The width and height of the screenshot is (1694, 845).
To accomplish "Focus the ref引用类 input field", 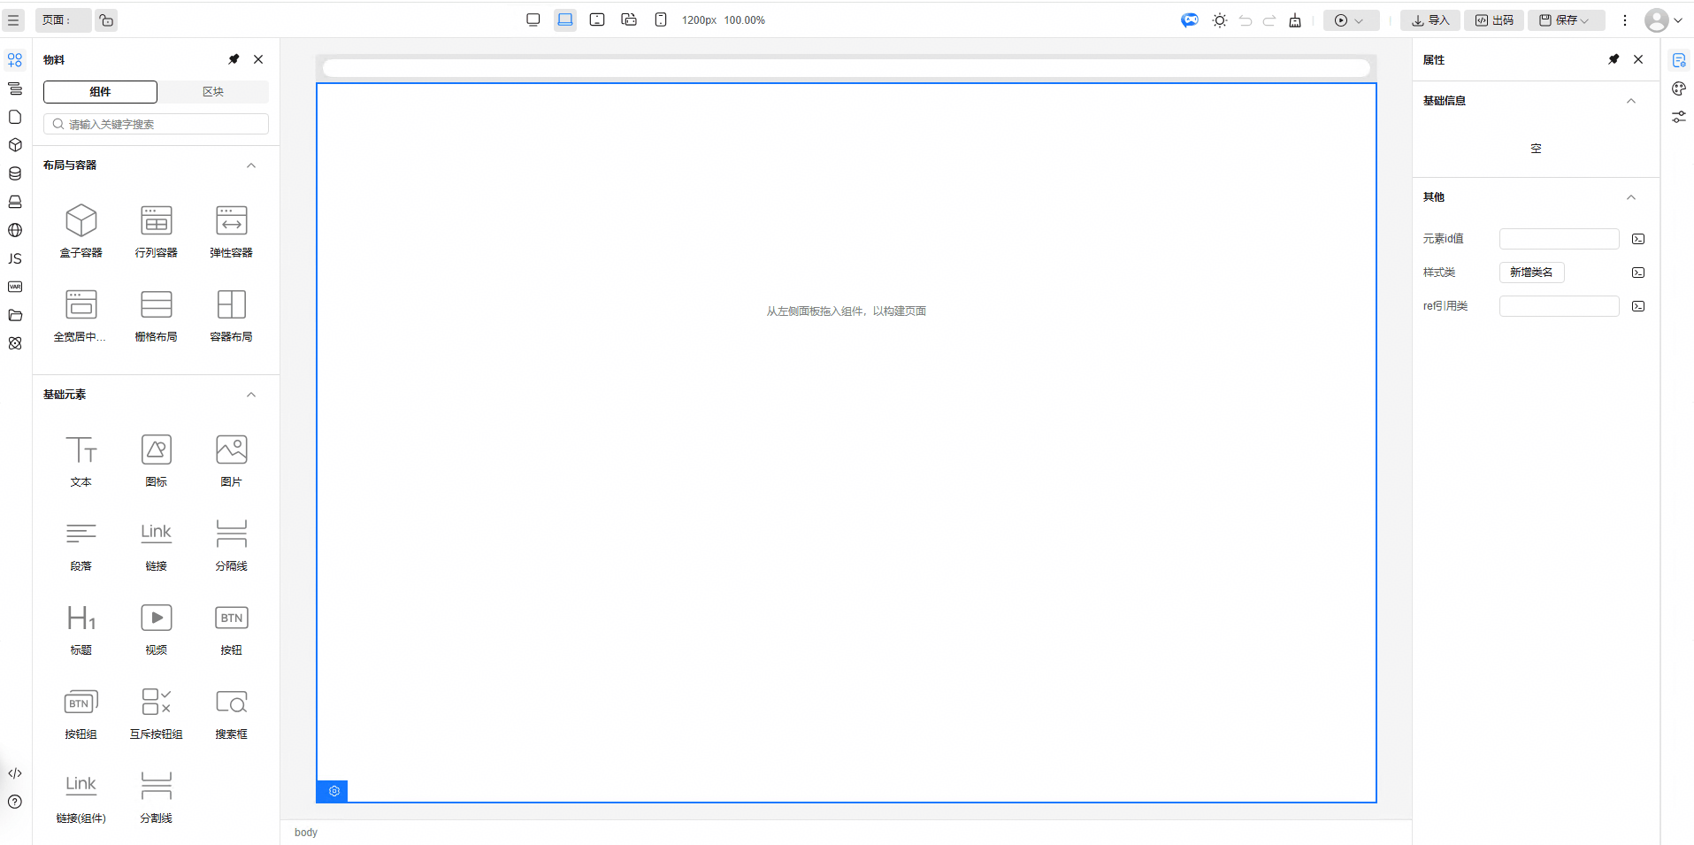I will pyautogui.click(x=1560, y=306).
